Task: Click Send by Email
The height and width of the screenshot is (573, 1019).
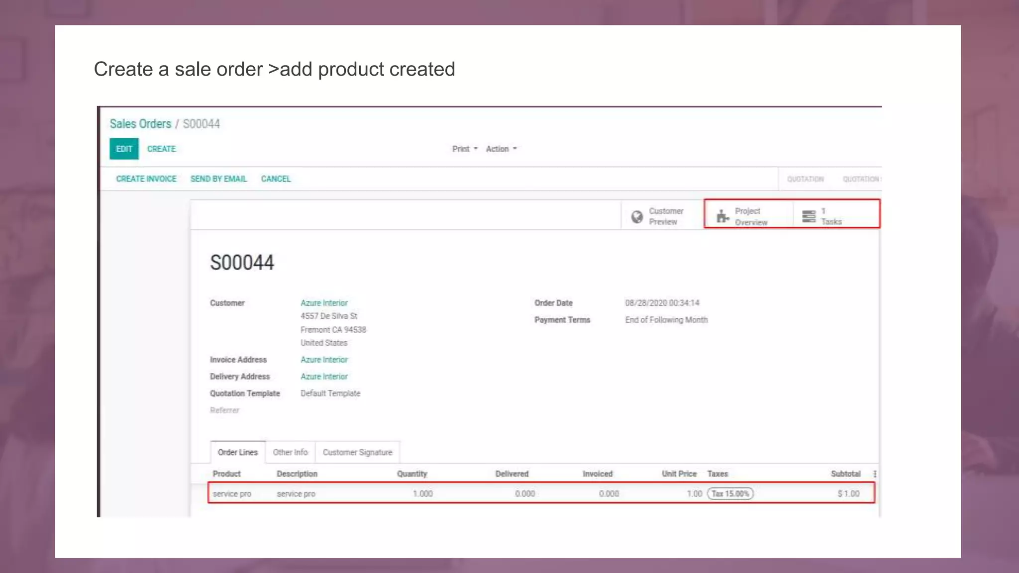Action: point(218,179)
